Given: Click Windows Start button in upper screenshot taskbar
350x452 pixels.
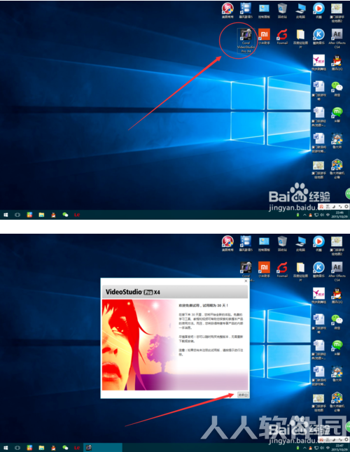Looking at the screenshot, I should [x=6, y=215].
